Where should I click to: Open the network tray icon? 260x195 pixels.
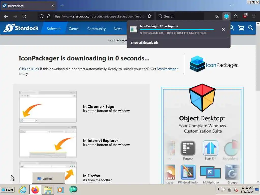(x=230, y=189)
